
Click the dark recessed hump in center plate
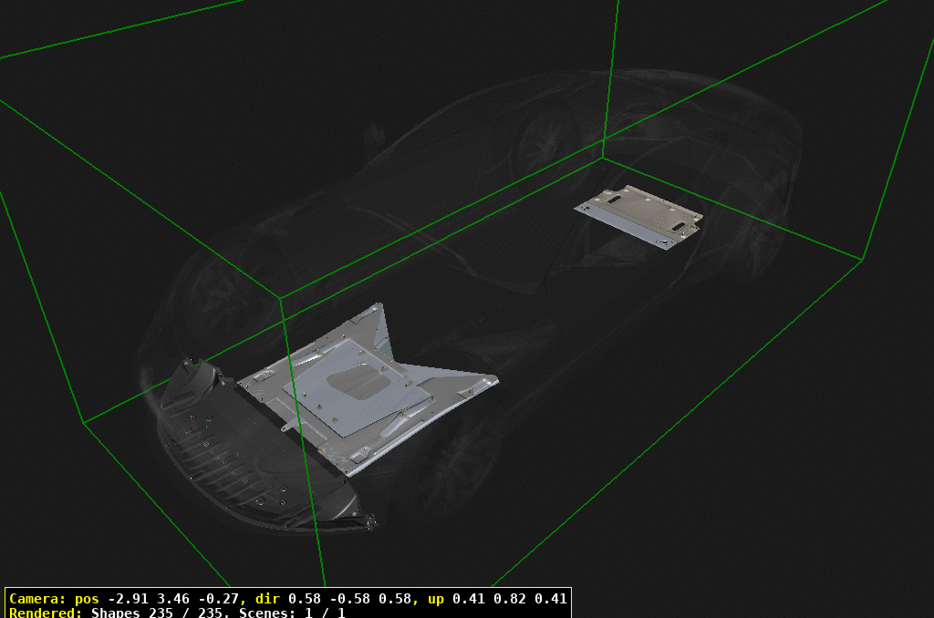click(356, 382)
